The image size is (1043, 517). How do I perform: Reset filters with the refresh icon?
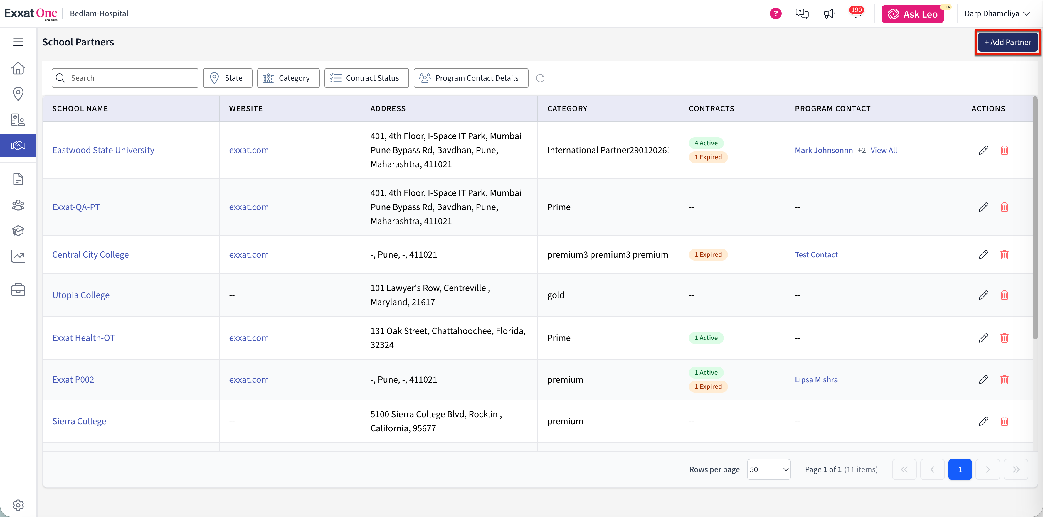540,78
